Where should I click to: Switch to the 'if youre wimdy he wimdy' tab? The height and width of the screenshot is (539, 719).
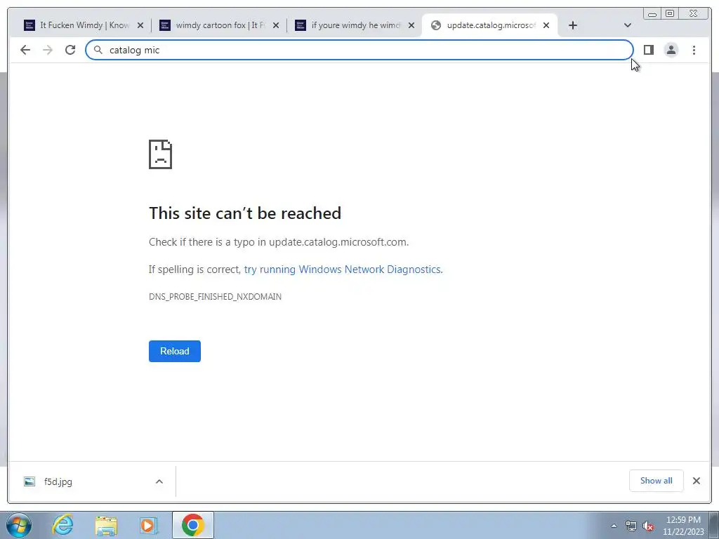[355, 25]
